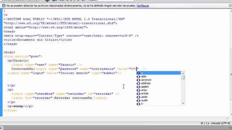
Task: Click the closing </form> tag line
Action: point(11,110)
